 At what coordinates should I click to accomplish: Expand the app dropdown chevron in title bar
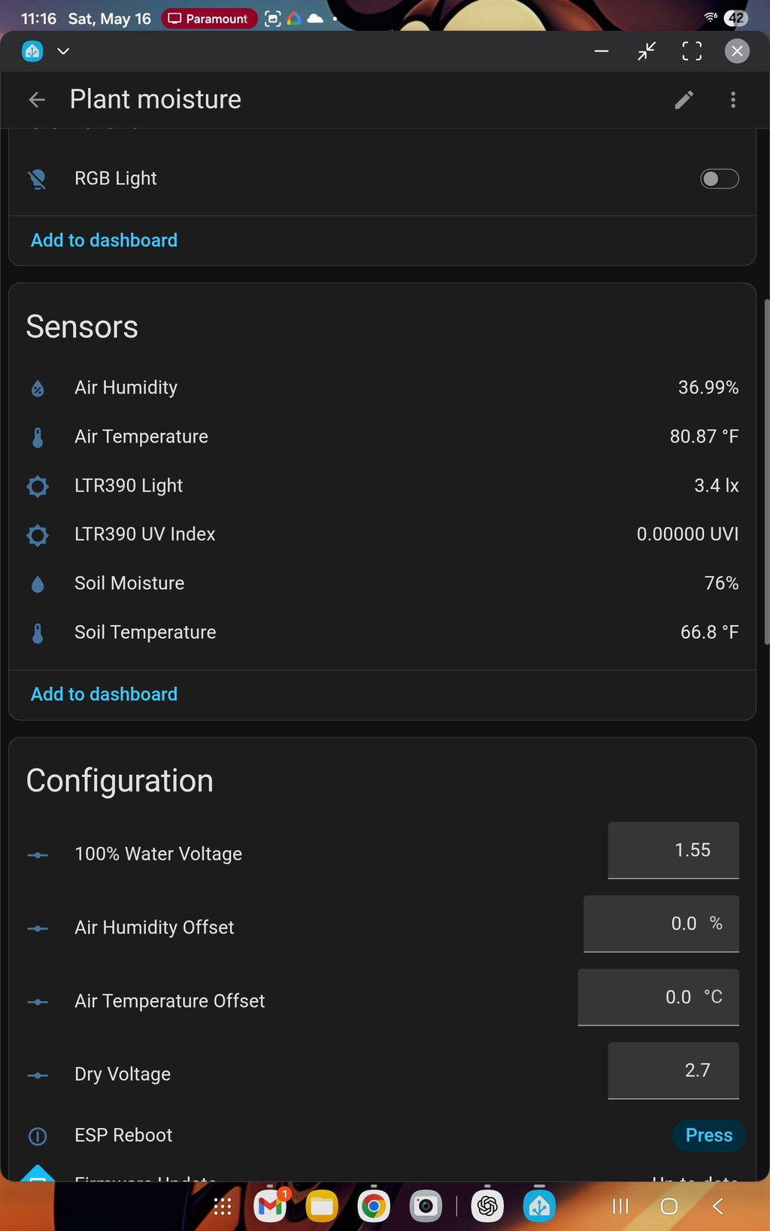[x=63, y=51]
